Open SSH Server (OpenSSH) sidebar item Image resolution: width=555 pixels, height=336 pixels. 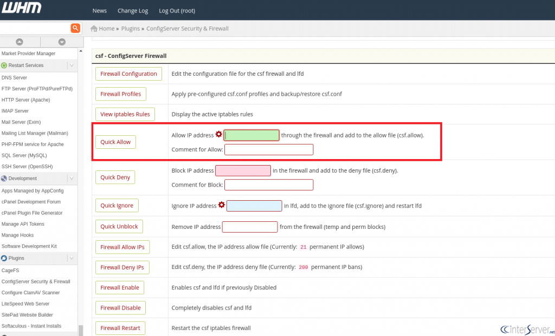(27, 167)
